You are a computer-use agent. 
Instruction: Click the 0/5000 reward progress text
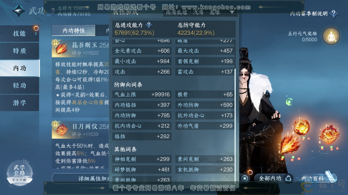(x=309, y=40)
